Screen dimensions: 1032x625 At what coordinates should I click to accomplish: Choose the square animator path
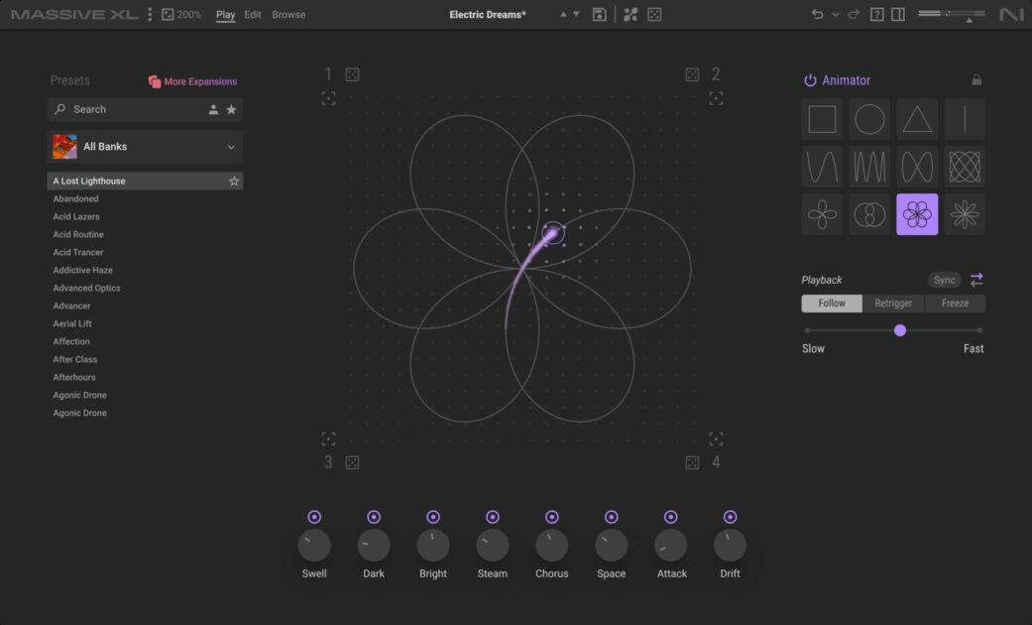coord(822,119)
